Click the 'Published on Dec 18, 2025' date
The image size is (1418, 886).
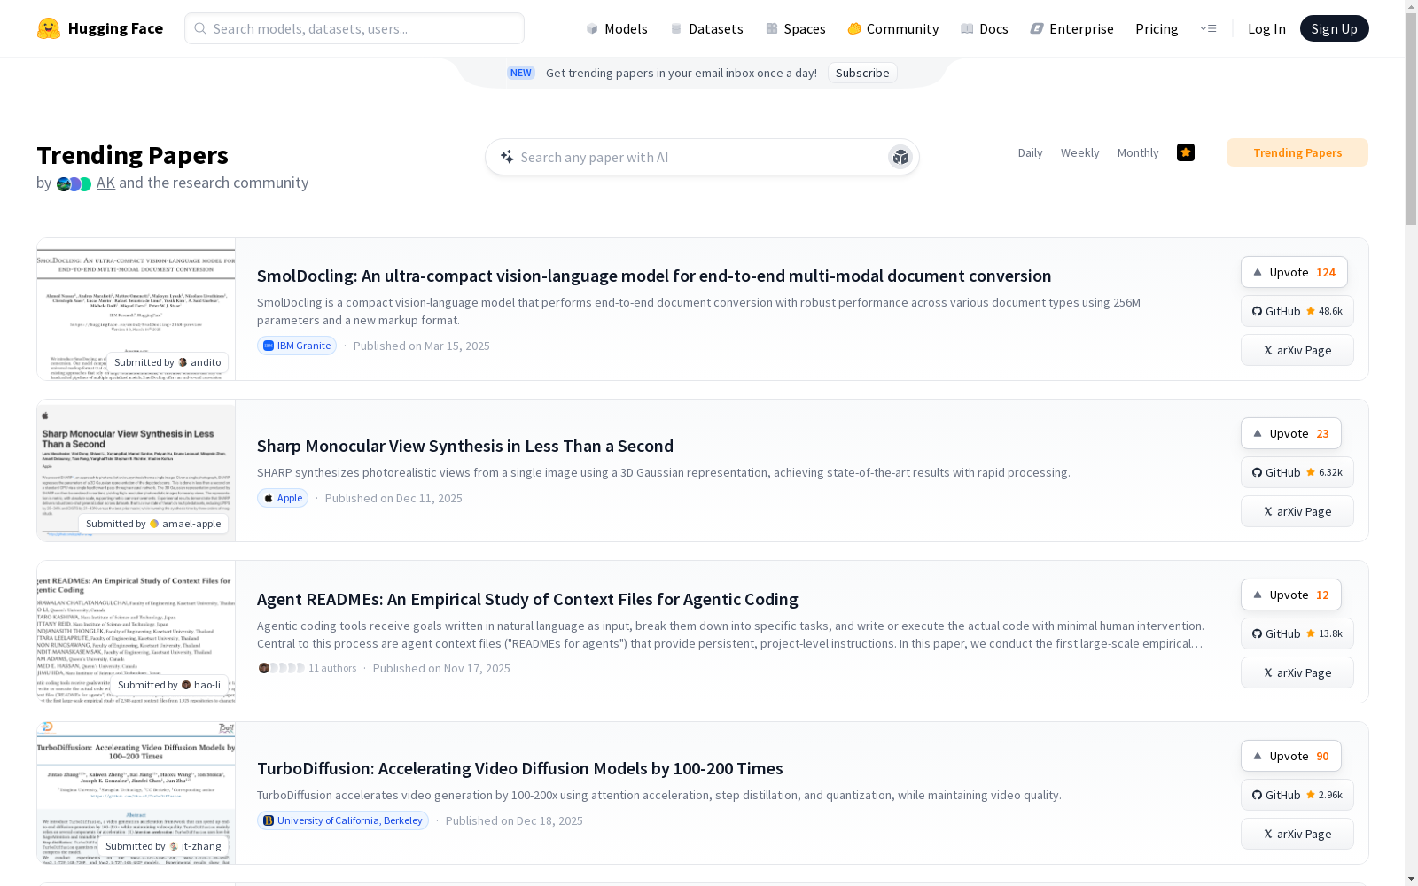(x=514, y=820)
